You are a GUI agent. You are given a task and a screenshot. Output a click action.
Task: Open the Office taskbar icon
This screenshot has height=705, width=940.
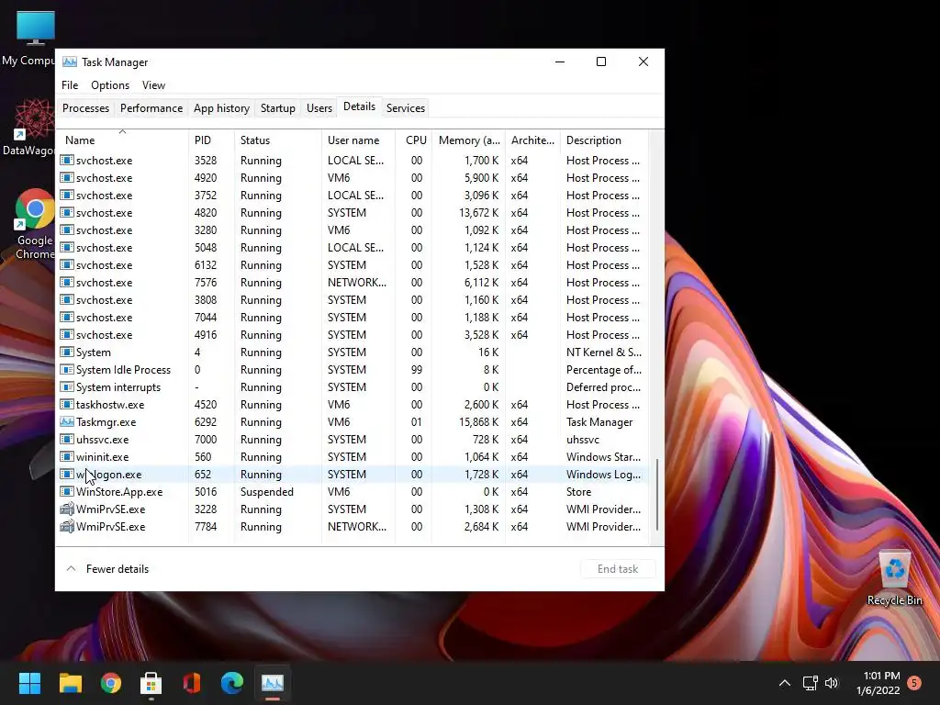pos(192,682)
